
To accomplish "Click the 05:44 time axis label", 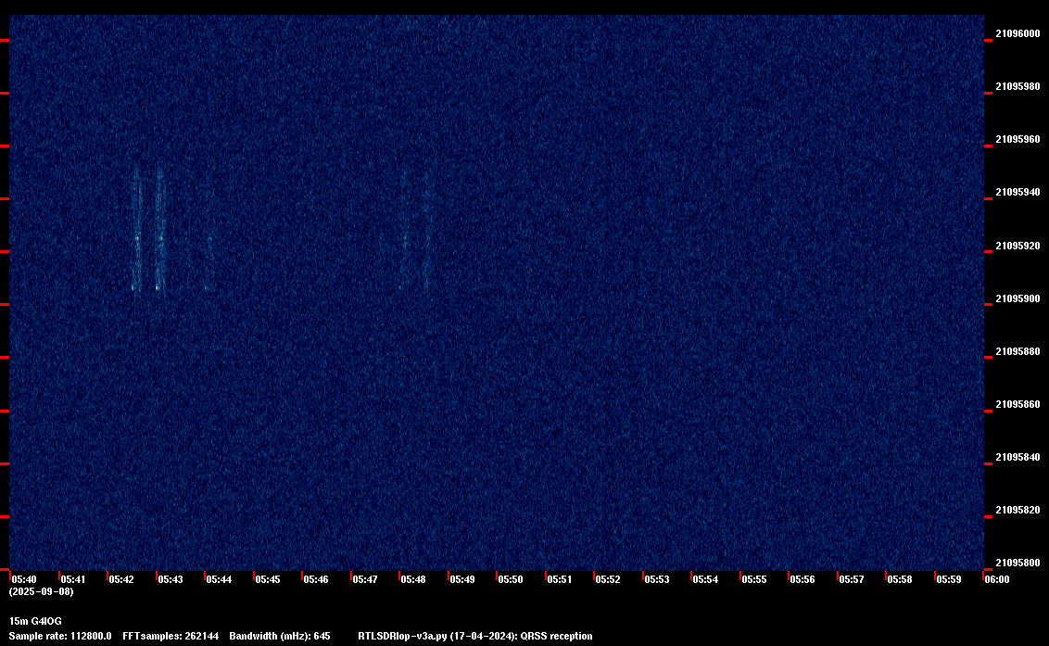I will (219, 579).
